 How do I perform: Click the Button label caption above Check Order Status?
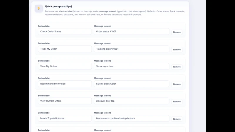click(x=44, y=26)
